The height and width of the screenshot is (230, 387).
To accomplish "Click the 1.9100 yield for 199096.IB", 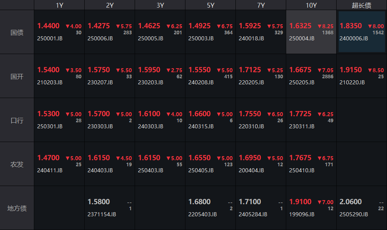I will pos(300,202).
